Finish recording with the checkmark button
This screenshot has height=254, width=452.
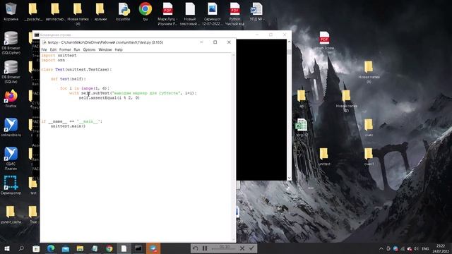(251, 248)
